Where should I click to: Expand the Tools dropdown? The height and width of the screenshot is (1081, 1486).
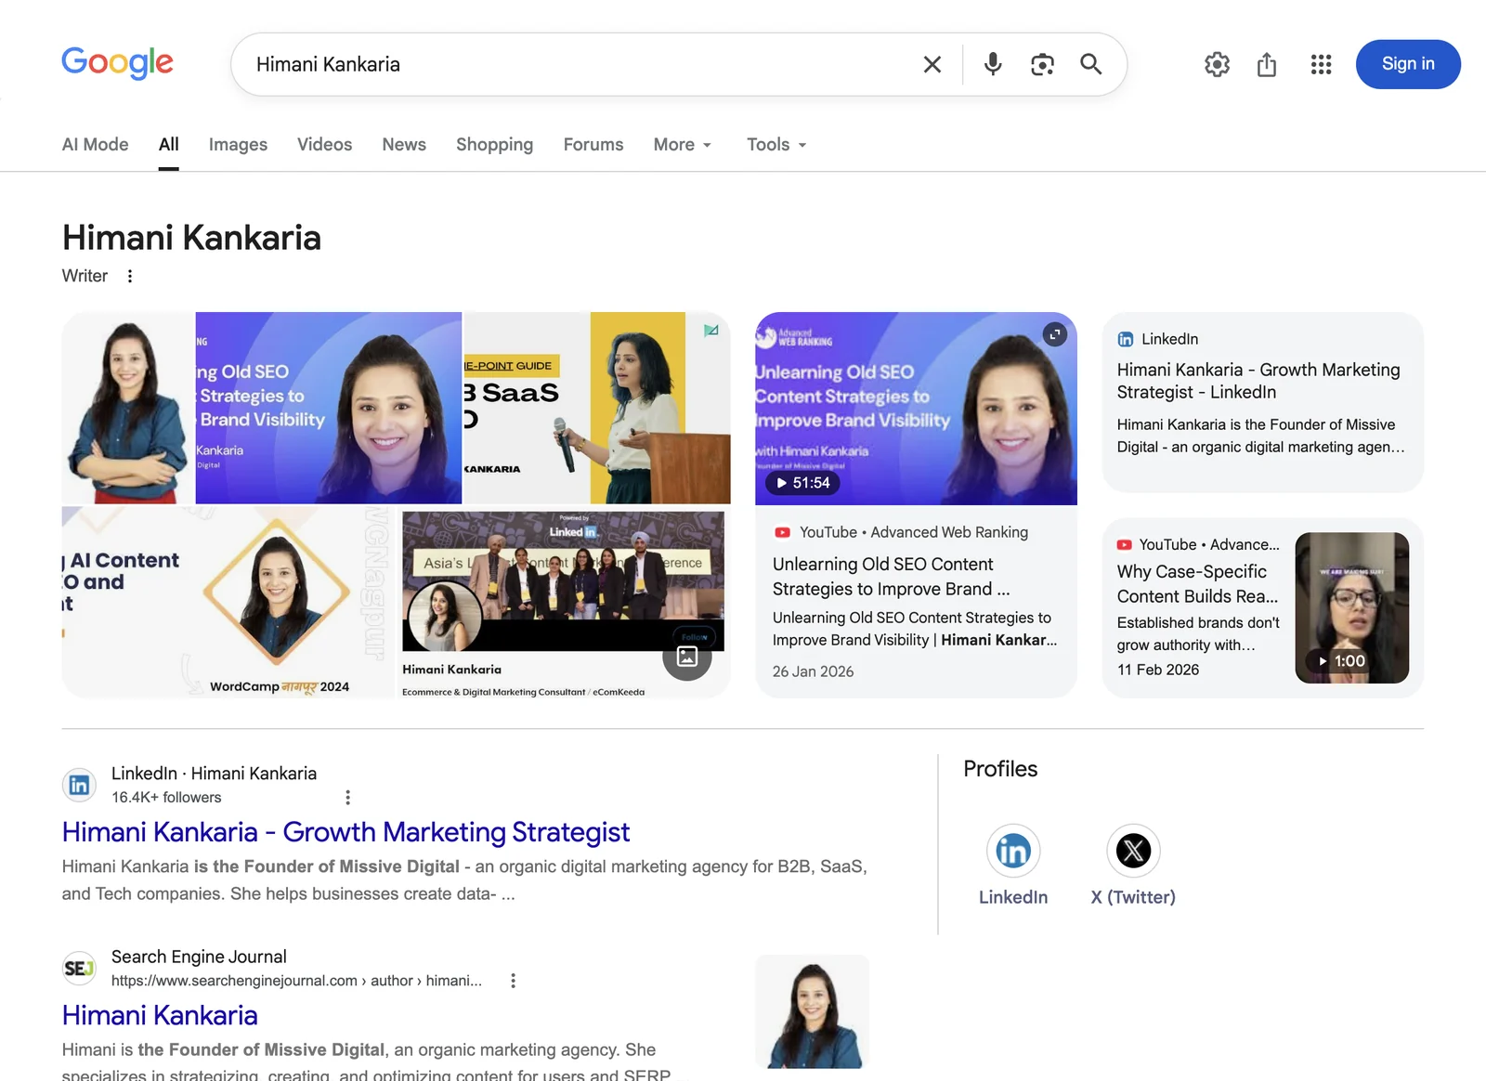pos(776,144)
